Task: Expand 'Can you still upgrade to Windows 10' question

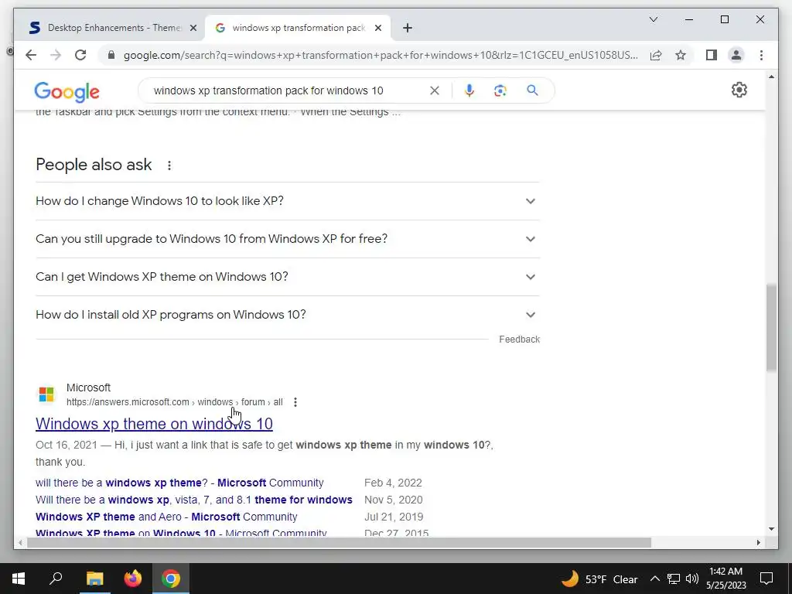Action: click(x=288, y=239)
